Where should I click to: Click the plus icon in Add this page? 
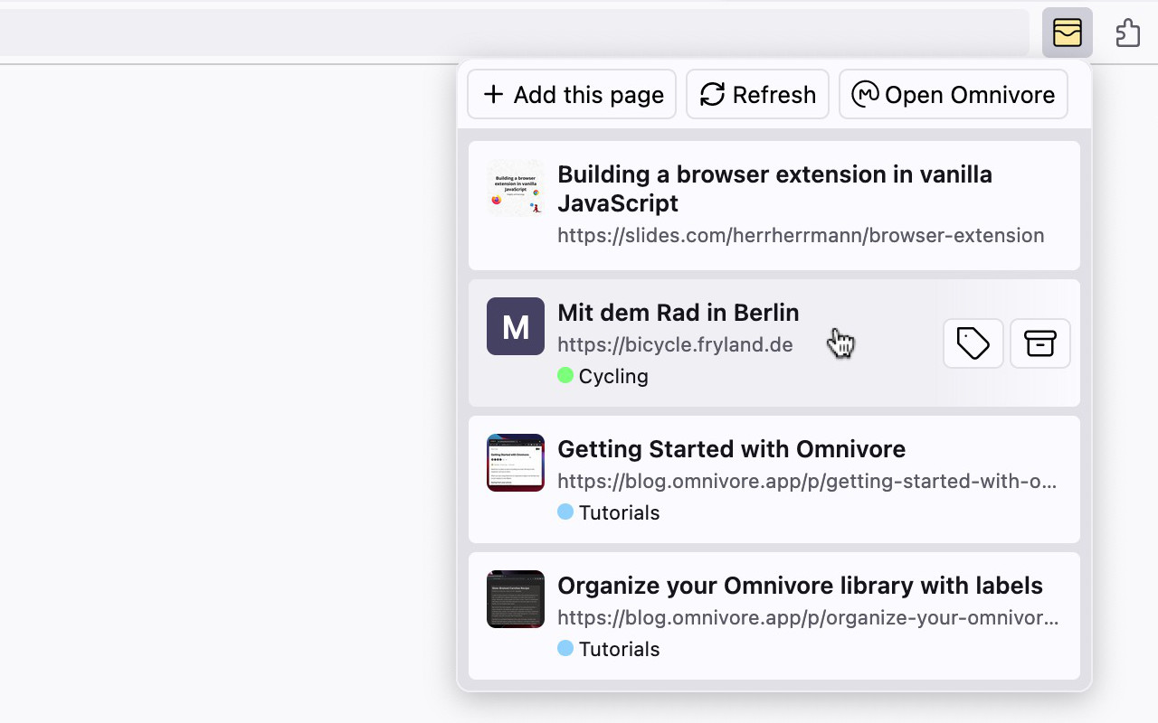(x=493, y=94)
